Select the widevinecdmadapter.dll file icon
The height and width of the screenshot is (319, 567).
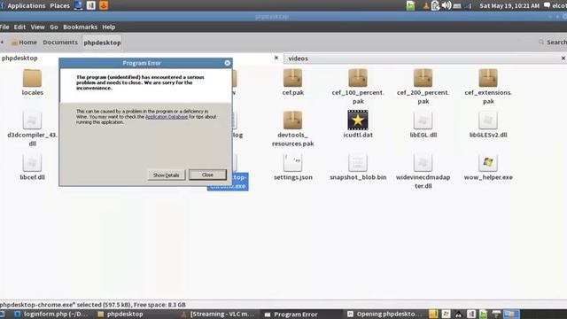tap(423, 162)
